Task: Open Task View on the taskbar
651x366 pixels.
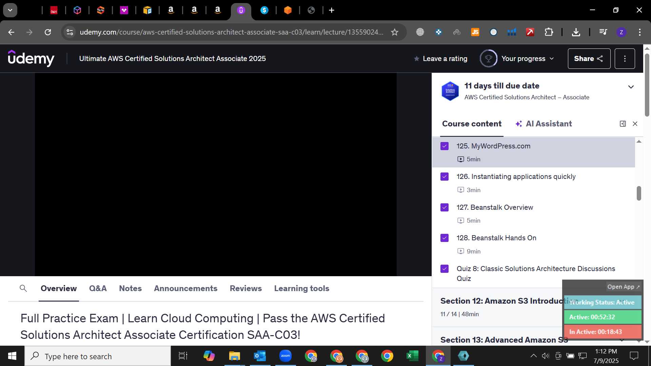Action: coord(183,356)
